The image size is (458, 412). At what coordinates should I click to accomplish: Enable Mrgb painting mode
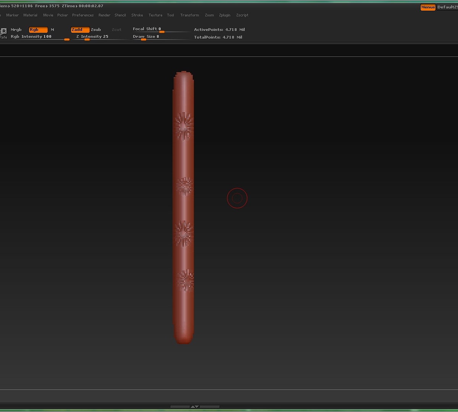(x=16, y=29)
